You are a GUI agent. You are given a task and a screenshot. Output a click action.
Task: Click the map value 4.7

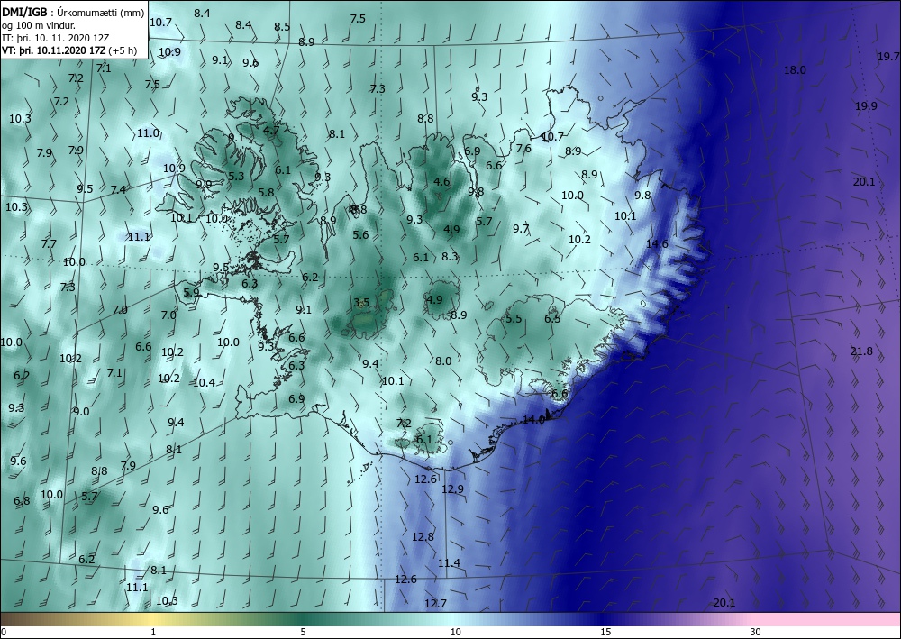point(271,131)
